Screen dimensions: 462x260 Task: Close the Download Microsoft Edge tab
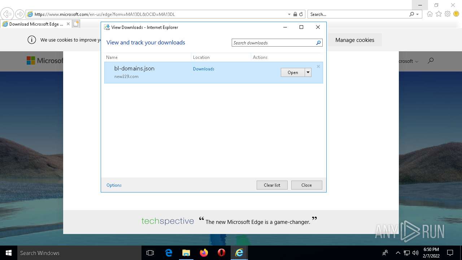[x=68, y=24]
